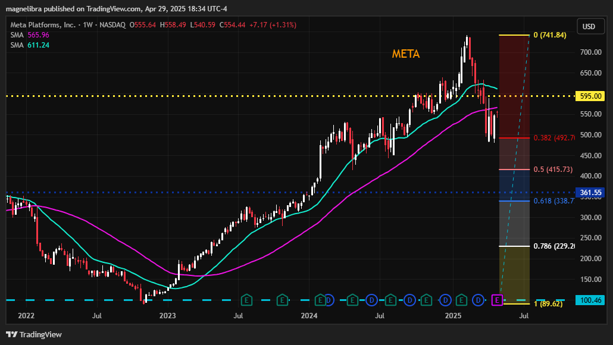Screen dimensions: 613x345
Task: Click the 250.00 price axis label
Action: coord(591,238)
